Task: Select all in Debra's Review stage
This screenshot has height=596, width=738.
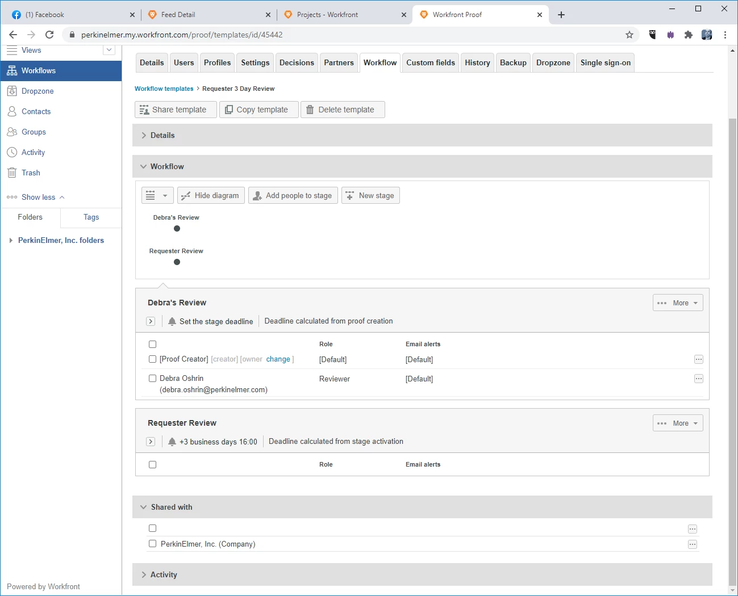Action: pyautogui.click(x=152, y=345)
